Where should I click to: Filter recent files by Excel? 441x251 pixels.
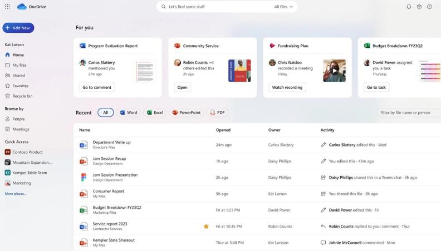[155, 113]
